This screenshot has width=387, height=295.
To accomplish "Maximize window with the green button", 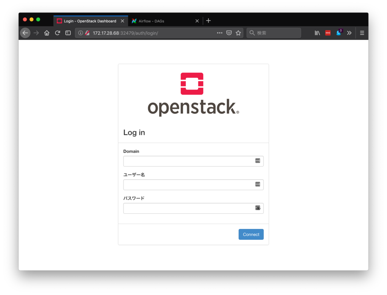I will click(38, 20).
